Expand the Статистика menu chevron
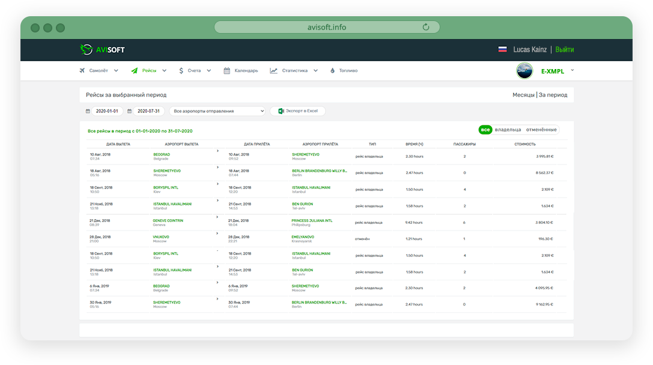This screenshot has height=365, width=653. coord(315,71)
